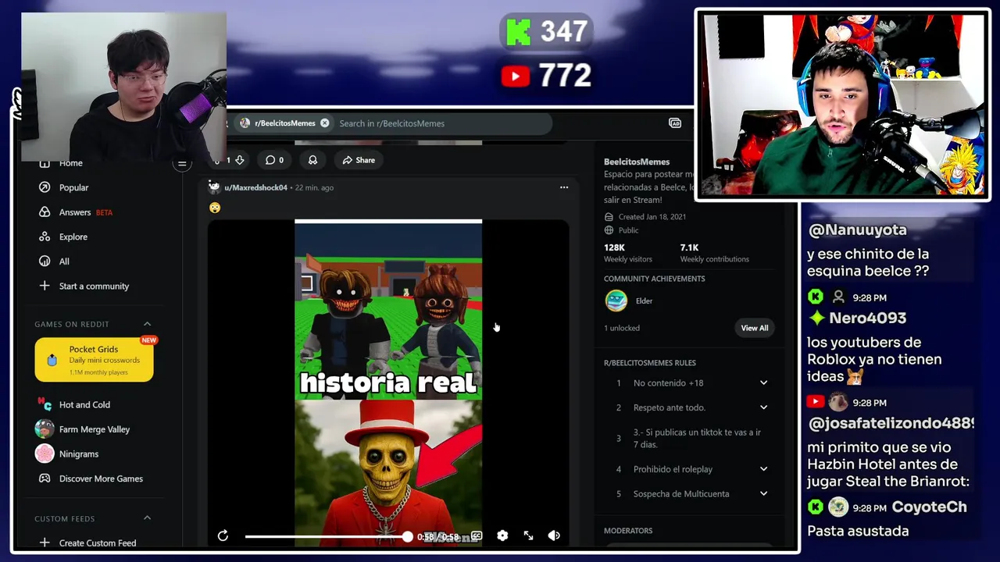Share the post
1000x562 pixels.
click(358, 160)
